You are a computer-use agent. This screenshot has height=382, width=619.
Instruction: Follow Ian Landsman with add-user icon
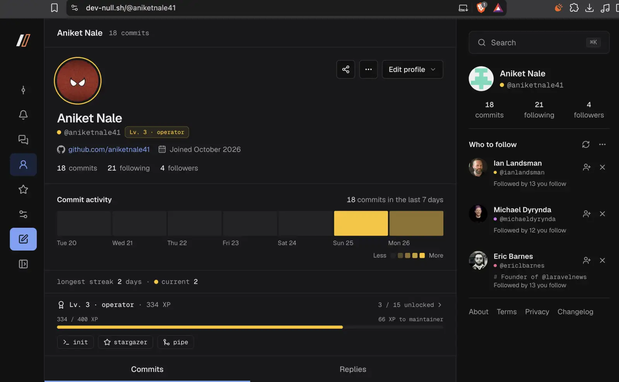587,167
